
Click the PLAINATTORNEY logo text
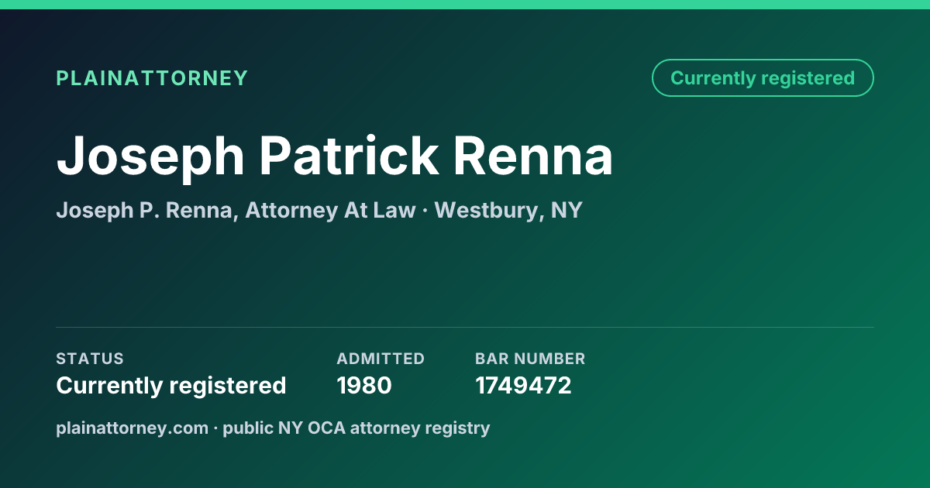point(152,78)
